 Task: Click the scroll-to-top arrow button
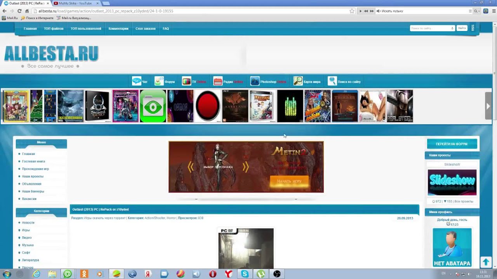click(486, 262)
